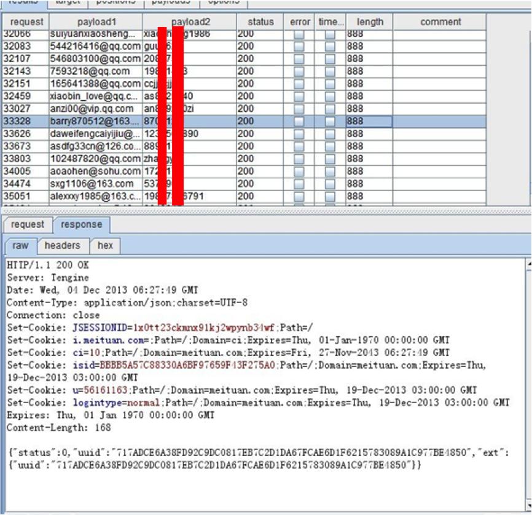
Task: Click the payload2 column header
Action: tap(189, 22)
